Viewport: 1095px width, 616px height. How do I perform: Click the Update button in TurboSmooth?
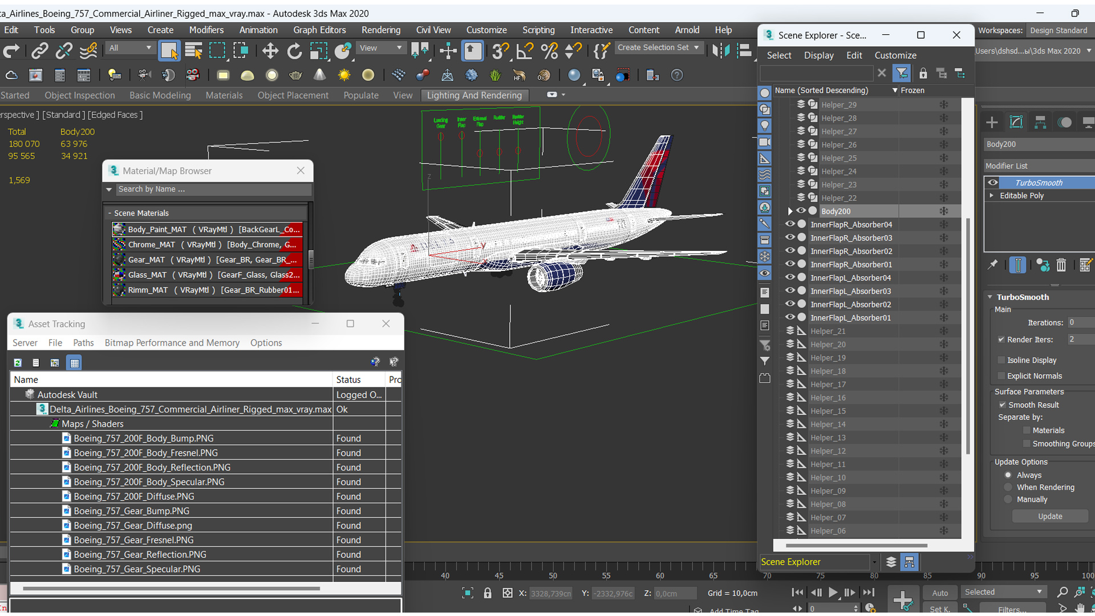(1050, 516)
